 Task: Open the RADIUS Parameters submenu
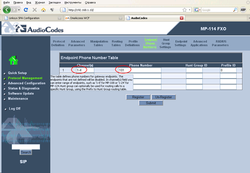point(220,43)
